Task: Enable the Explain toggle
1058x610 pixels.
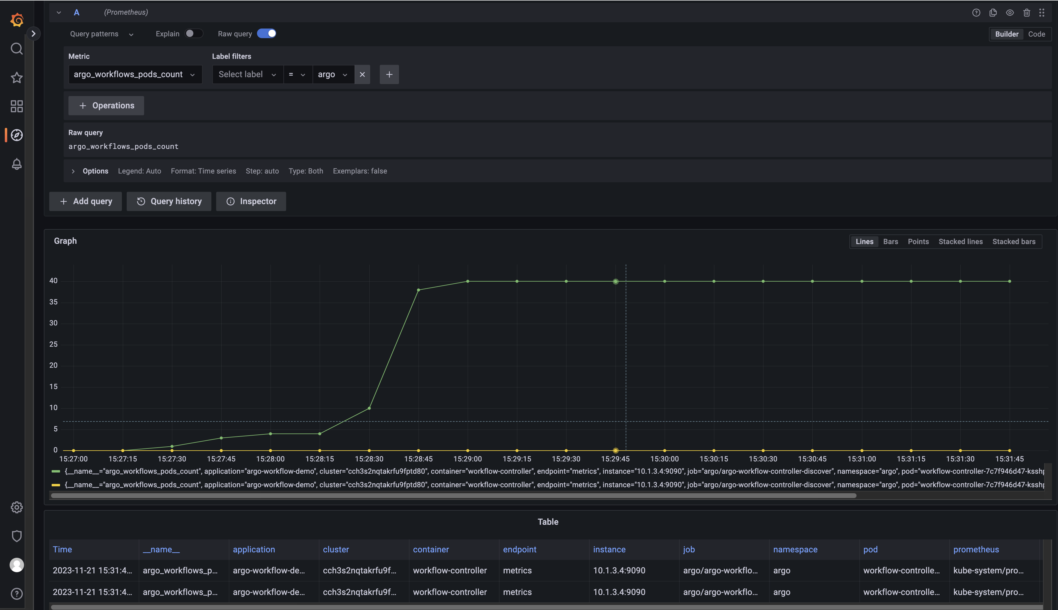Action: [x=194, y=34]
